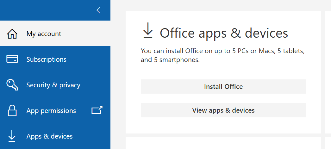Open the App permissions menu item
This screenshot has height=149, width=331.
55,111
